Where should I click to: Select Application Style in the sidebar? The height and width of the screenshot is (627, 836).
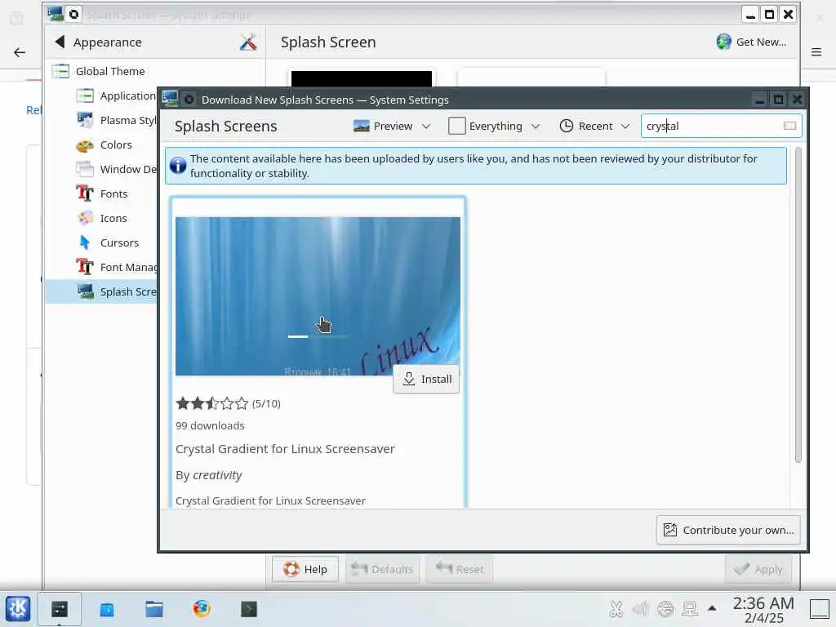(x=116, y=96)
